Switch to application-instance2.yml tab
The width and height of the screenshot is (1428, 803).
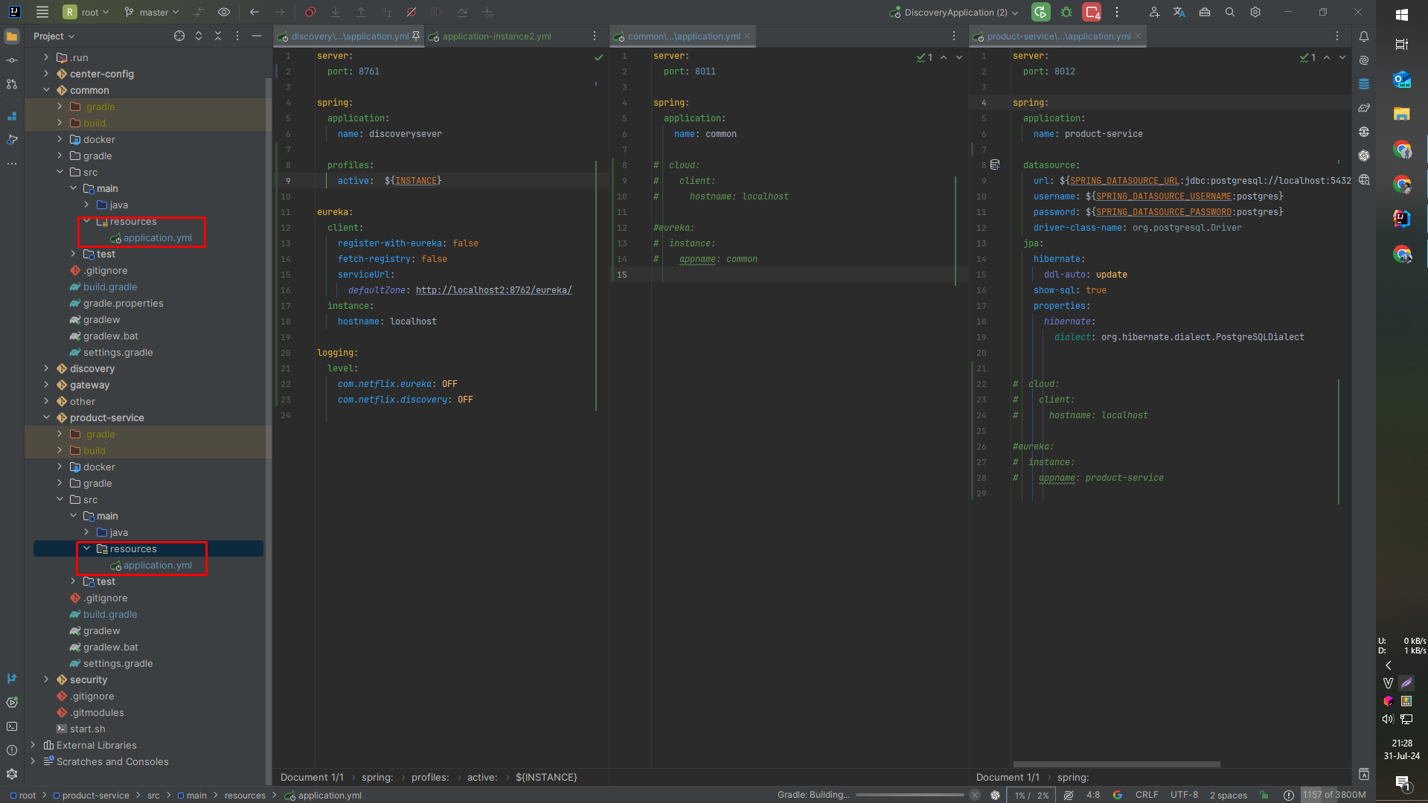click(x=490, y=36)
